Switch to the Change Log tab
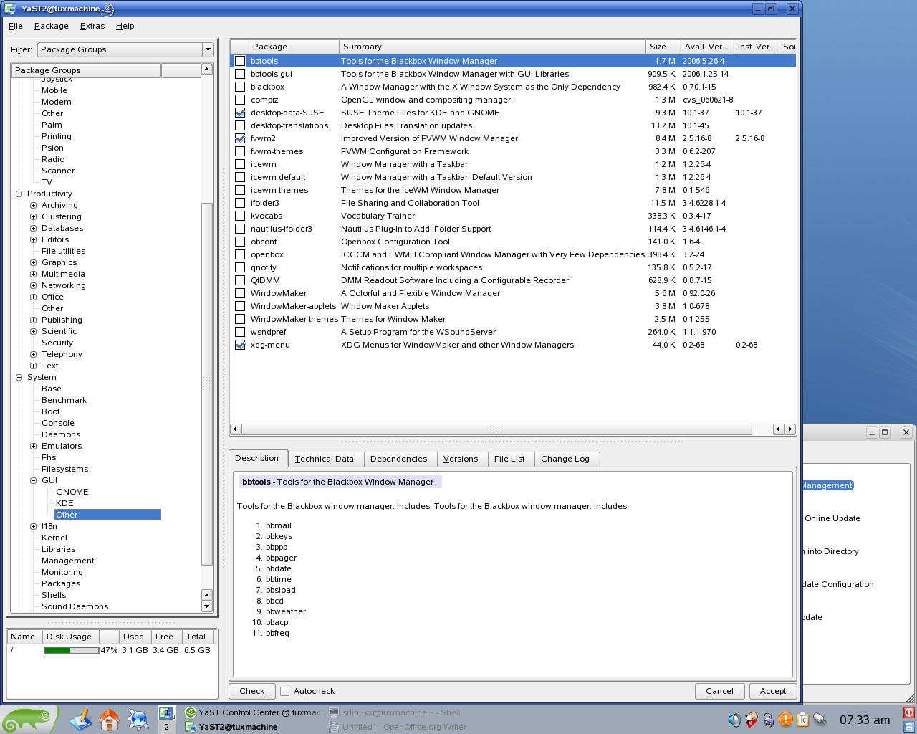Screen dimensions: 917x734 [565, 459]
